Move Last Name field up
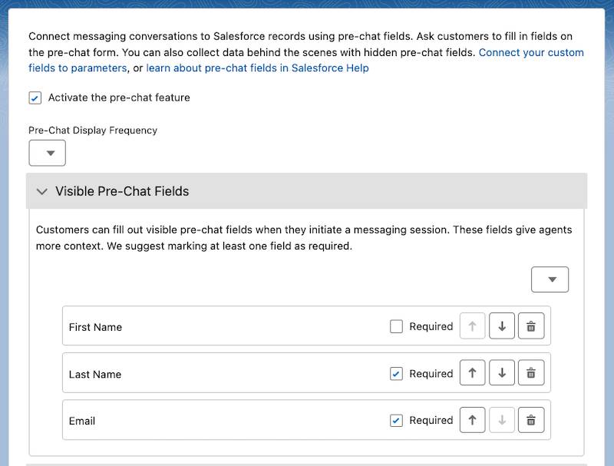Viewport: 614px width, 466px height. pyautogui.click(x=472, y=373)
